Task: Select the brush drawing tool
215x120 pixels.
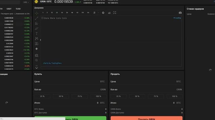Action: point(37,28)
